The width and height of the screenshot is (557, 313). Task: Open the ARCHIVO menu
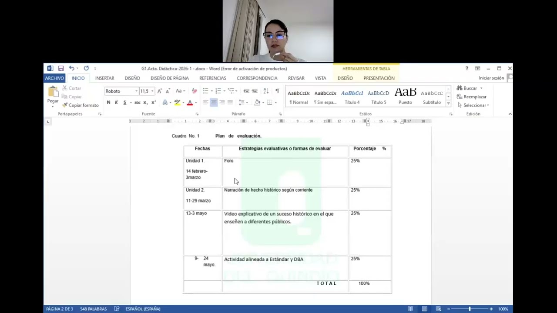(54, 78)
